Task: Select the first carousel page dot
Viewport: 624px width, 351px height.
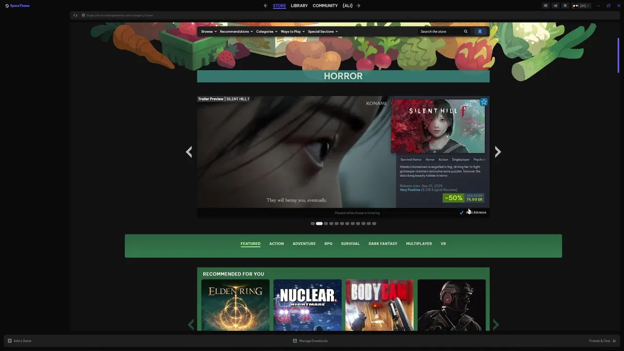Action: (312, 224)
